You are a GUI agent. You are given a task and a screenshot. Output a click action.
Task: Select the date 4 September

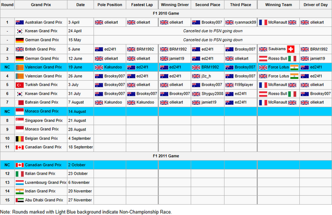(79, 138)
